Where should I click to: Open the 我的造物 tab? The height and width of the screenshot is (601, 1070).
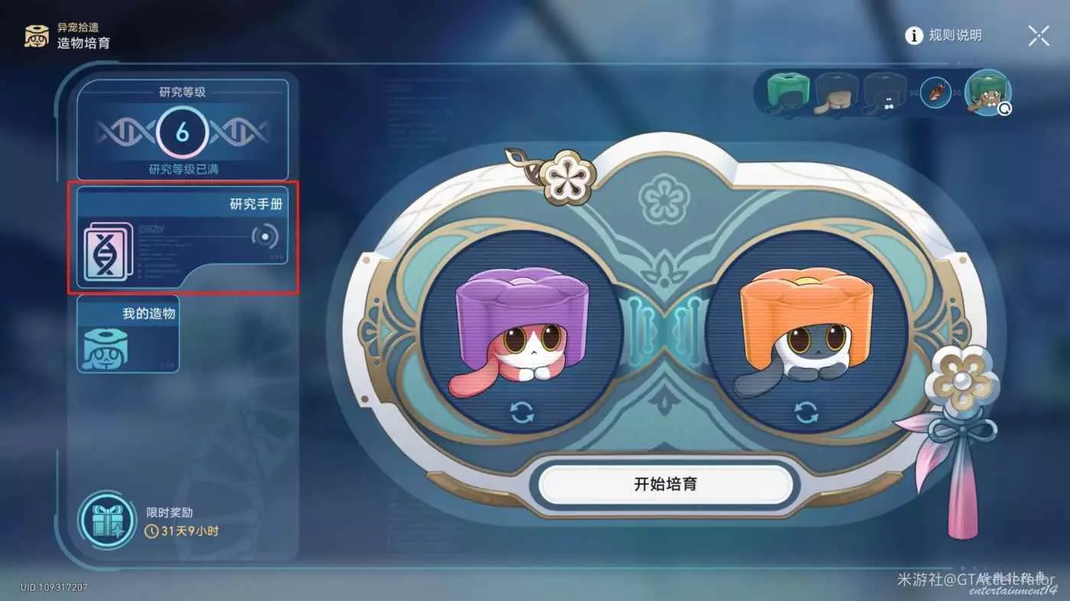(x=128, y=334)
